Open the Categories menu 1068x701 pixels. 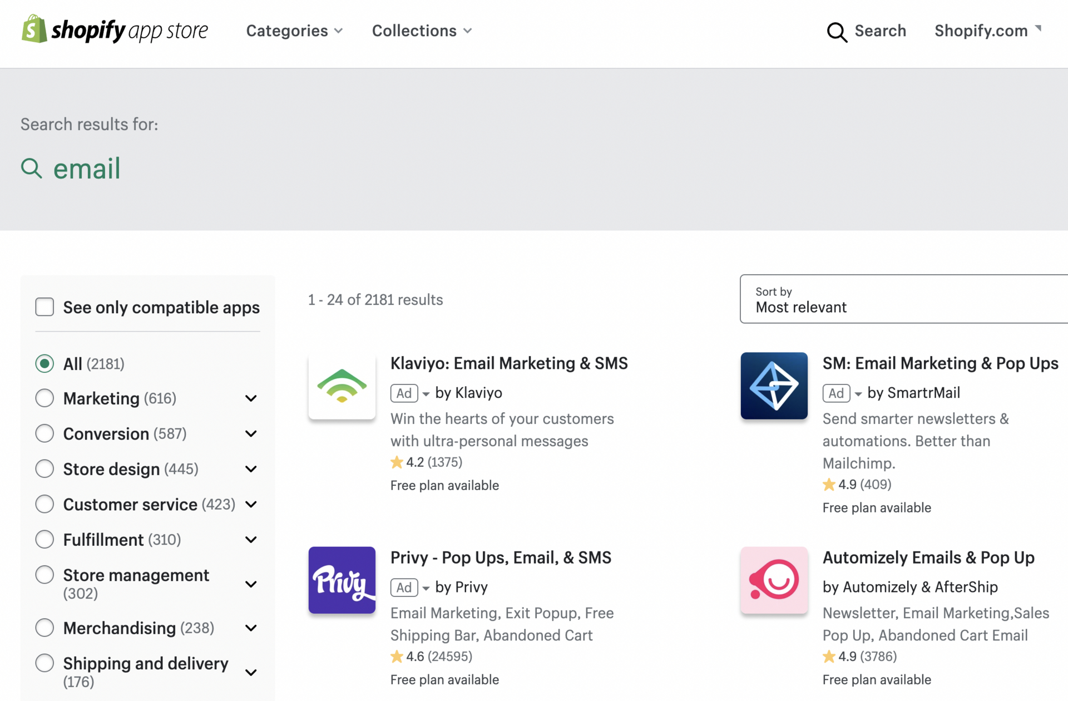click(294, 31)
